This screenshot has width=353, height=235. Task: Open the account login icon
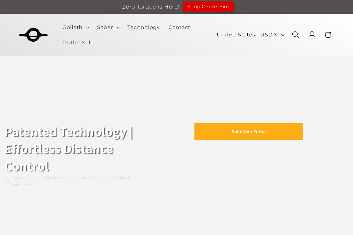[x=312, y=35]
